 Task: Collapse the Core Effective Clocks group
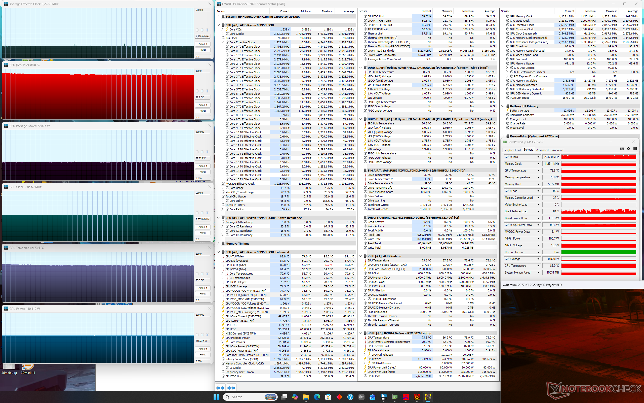point(222,42)
